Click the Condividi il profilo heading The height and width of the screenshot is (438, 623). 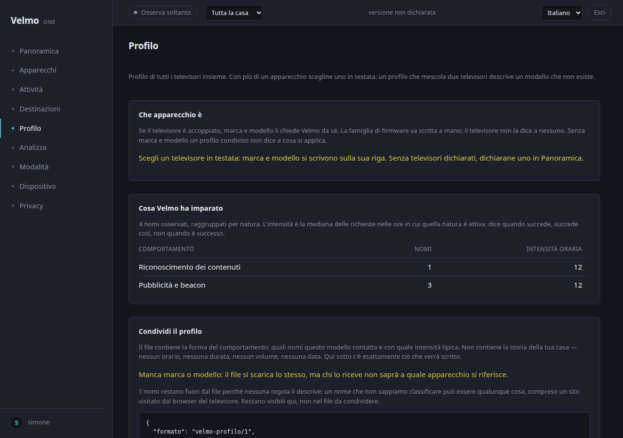170,331
